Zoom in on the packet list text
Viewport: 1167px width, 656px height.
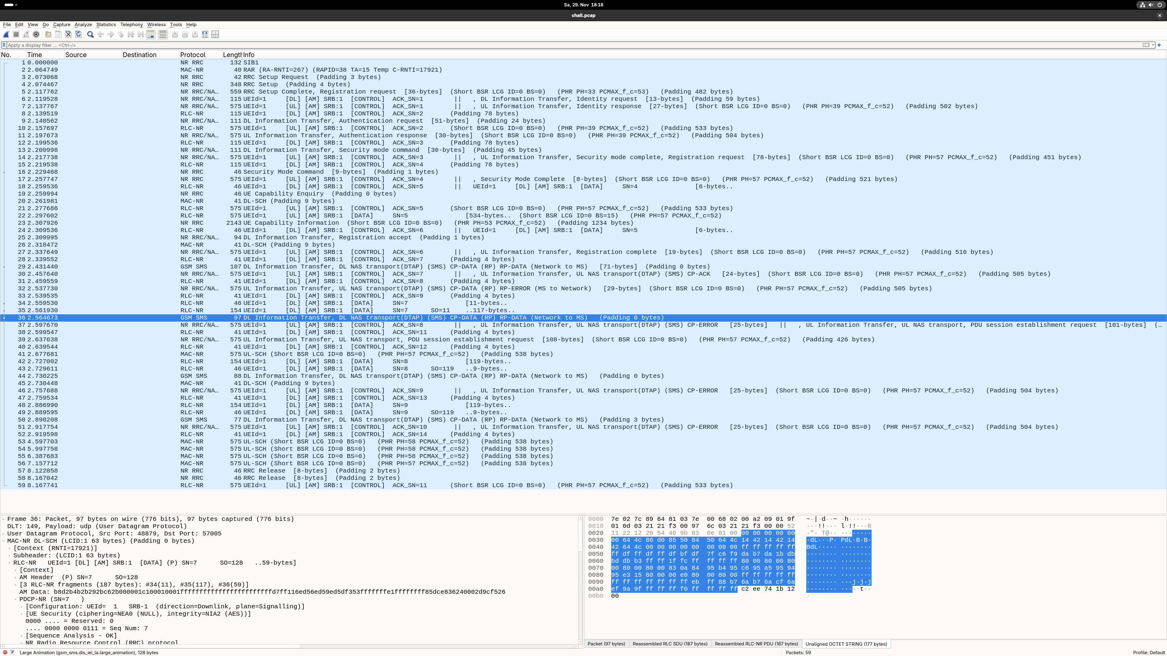point(175,34)
